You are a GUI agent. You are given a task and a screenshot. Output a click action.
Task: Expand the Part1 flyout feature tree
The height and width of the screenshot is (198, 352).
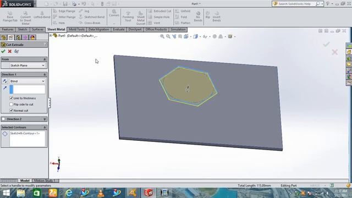[x=51, y=35]
